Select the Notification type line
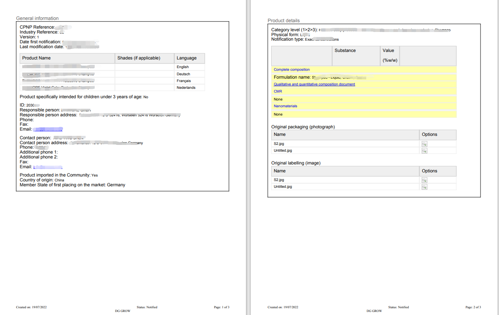Image resolution: width=499 pixels, height=315 pixels. click(x=305, y=39)
